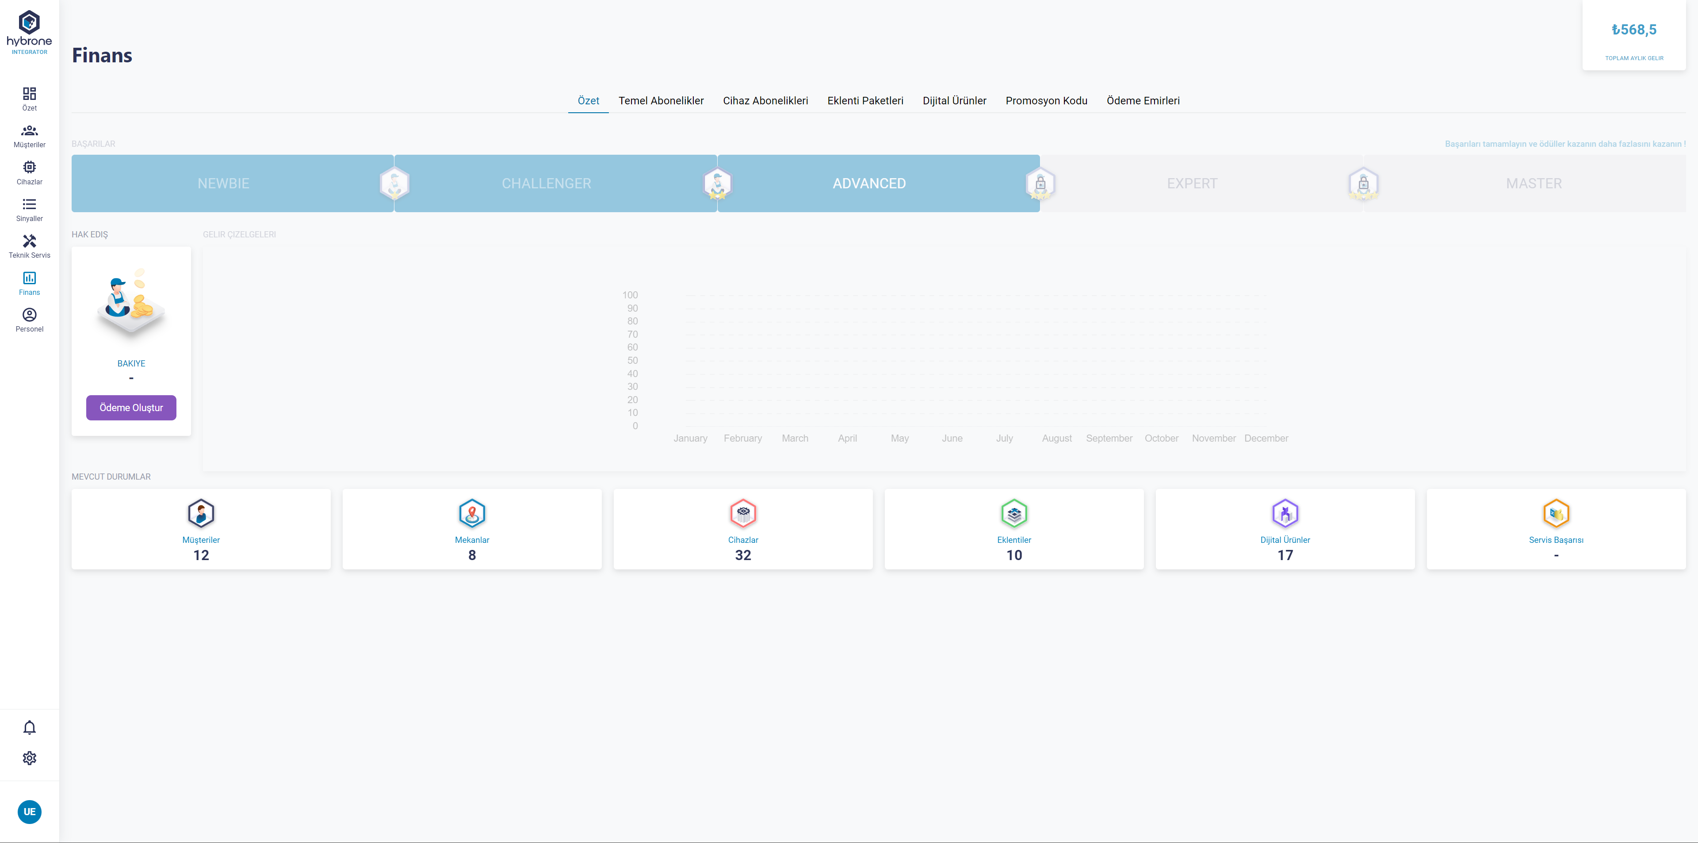Viewport: 1698px width, 843px height.
Task: Open the Cihazlar status card
Action: 743,529
